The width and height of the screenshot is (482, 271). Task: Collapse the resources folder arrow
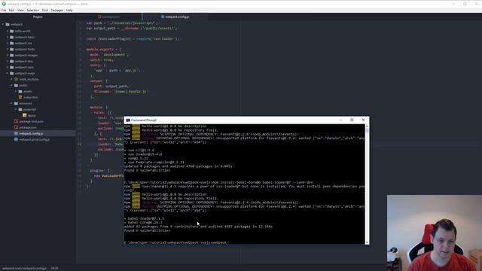[12, 104]
